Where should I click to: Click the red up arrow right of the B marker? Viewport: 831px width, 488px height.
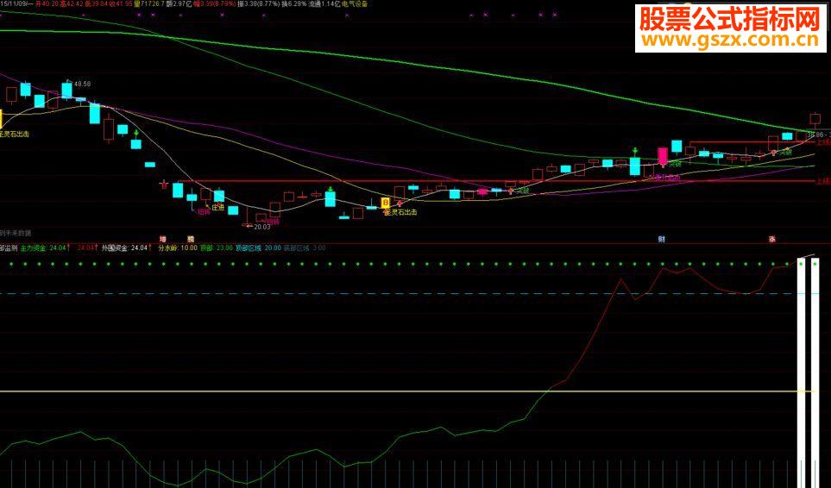pos(400,203)
